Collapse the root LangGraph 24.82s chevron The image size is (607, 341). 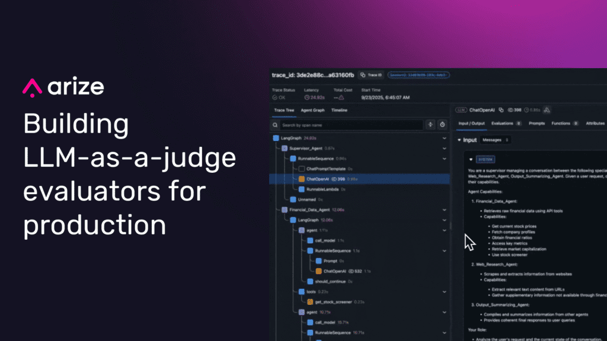click(445, 138)
